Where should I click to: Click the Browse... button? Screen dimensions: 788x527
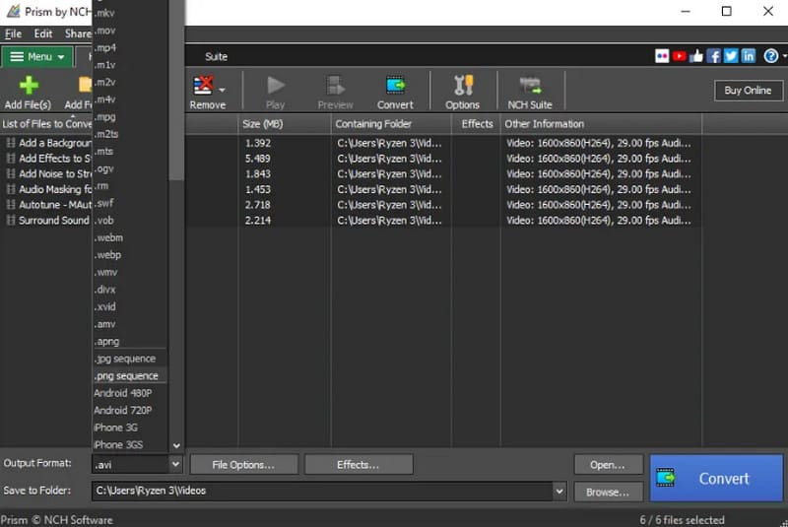click(608, 492)
